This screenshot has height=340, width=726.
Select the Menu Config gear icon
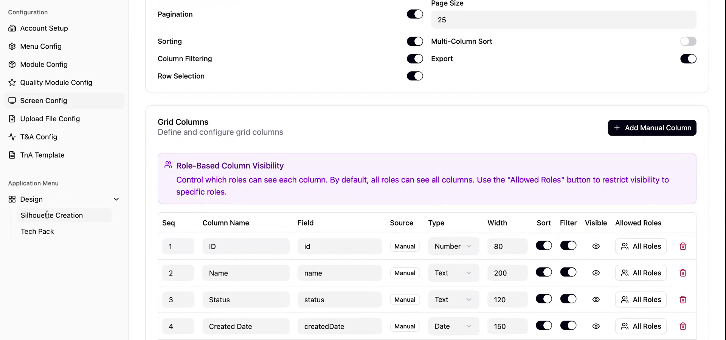[x=12, y=46]
